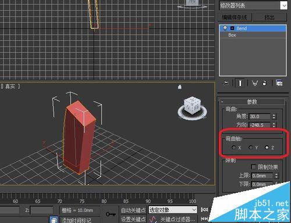
Task: Click the Go to Start playback button
Action: (x=204, y=210)
